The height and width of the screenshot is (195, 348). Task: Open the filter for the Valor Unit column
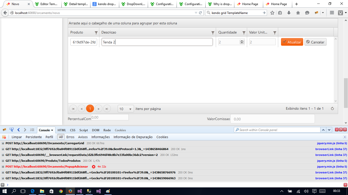coord(275,32)
